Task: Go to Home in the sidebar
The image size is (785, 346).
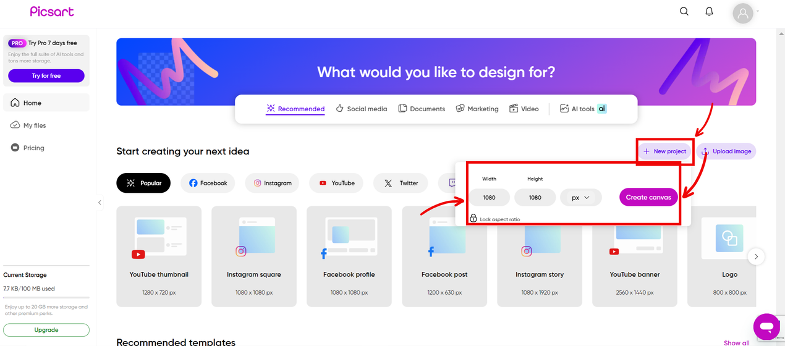Action: (46, 103)
